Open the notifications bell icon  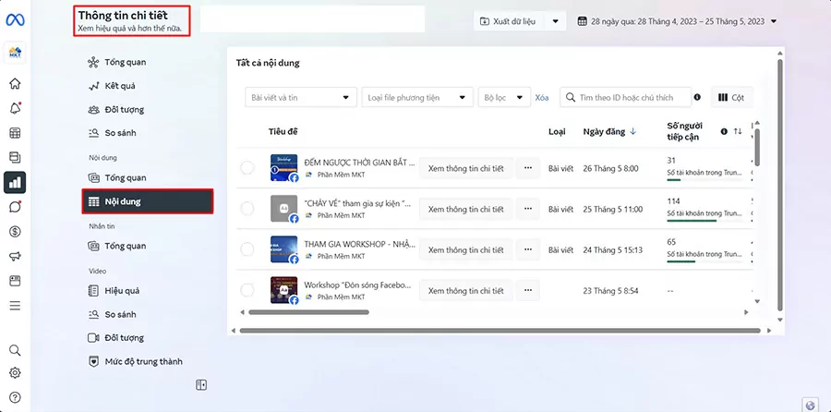click(15, 108)
